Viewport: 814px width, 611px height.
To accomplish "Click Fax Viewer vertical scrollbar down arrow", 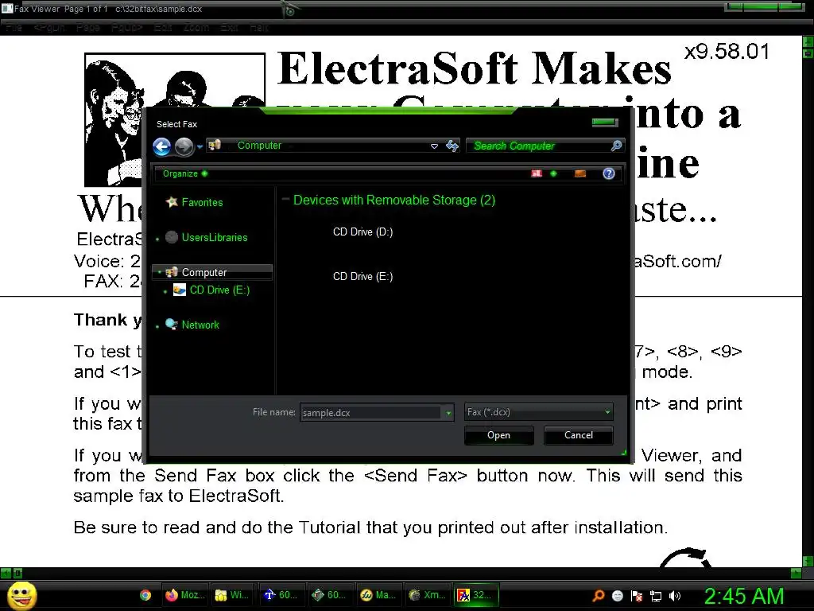I will [x=808, y=561].
